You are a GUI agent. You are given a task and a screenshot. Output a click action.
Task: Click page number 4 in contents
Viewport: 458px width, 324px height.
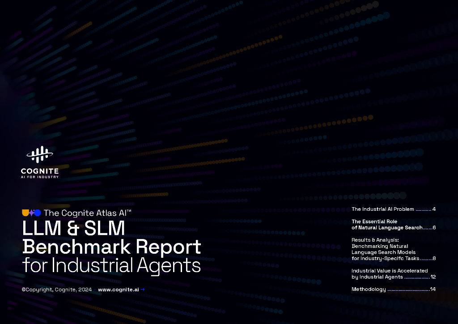pyautogui.click(x=434, y=209)
